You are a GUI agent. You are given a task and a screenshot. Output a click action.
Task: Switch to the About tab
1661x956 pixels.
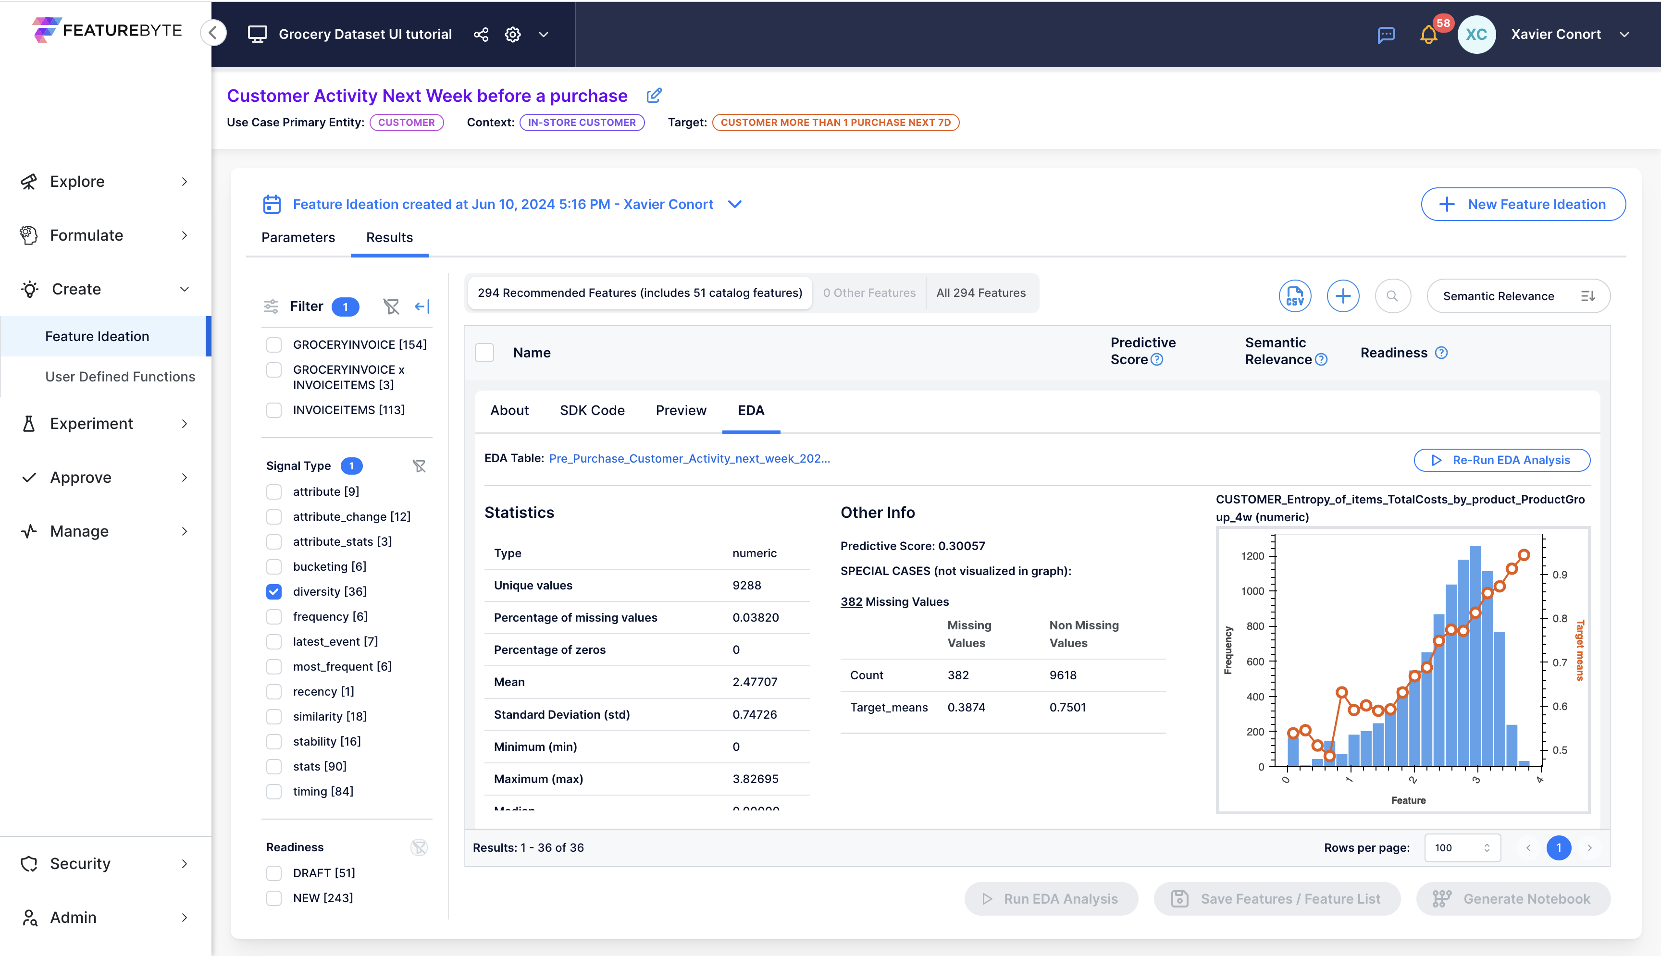click(509, 410)
